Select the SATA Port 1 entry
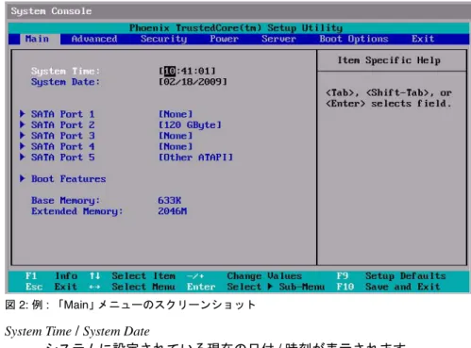Screen dimensions: 471x348 [62, 114]
